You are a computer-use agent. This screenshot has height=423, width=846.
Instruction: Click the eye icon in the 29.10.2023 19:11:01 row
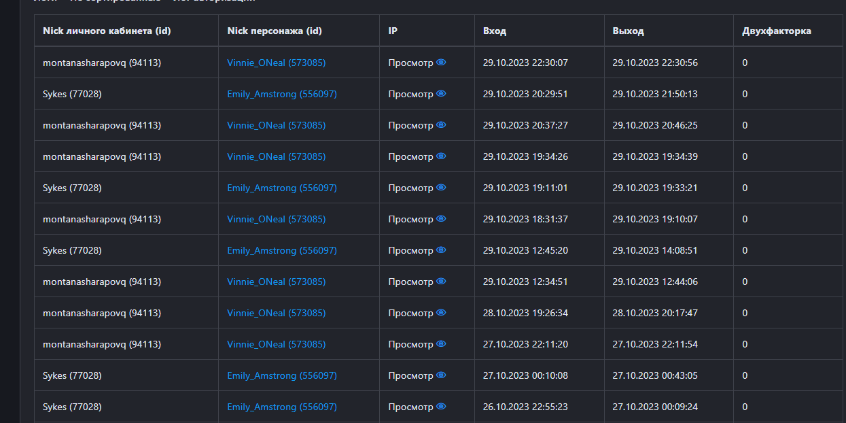[441, 188]
